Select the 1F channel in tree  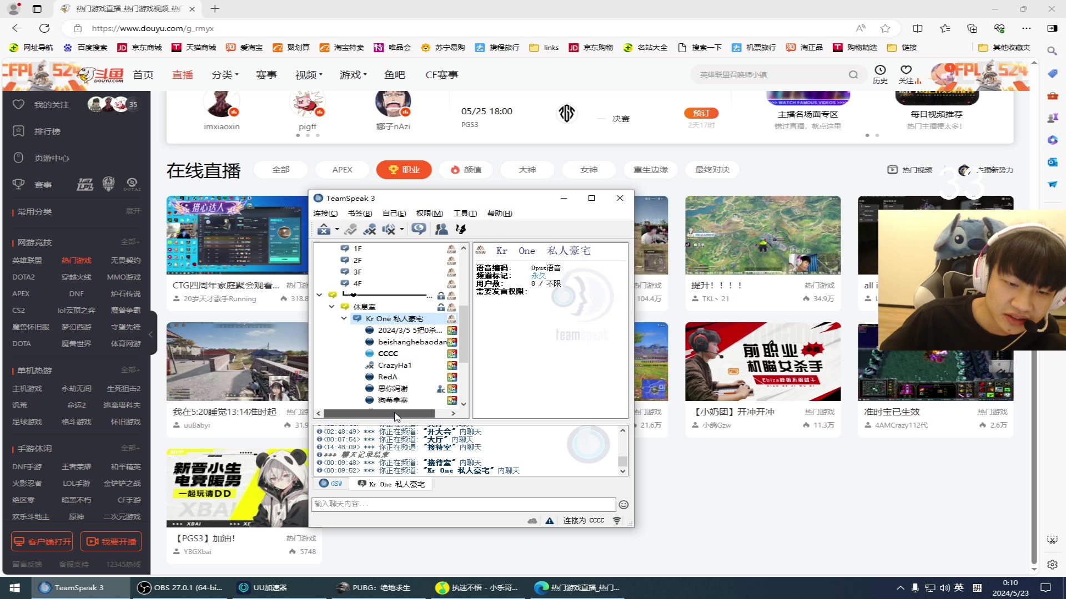click(x=357, y=249)
